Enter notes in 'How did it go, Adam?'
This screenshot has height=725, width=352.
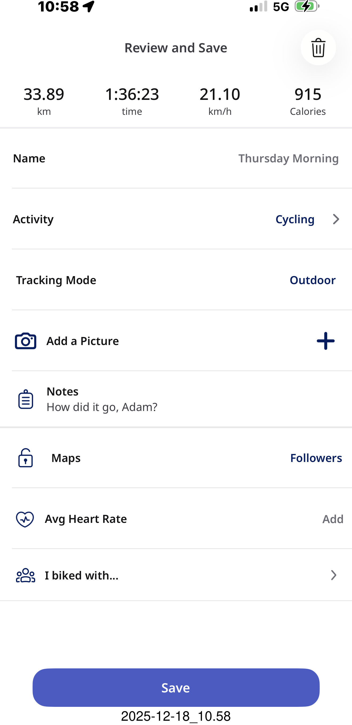[x=102, y=407]
